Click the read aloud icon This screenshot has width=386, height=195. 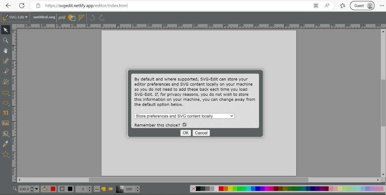point(327,6)
